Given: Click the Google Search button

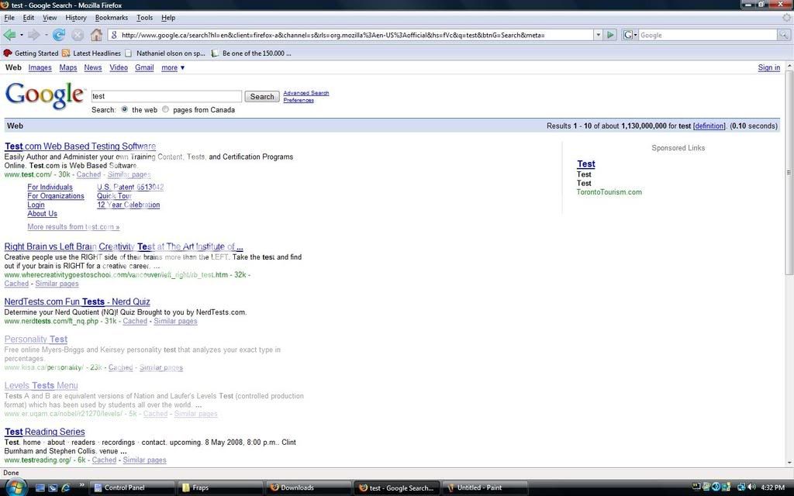Looking at the screenshot, I should (262, 97).
